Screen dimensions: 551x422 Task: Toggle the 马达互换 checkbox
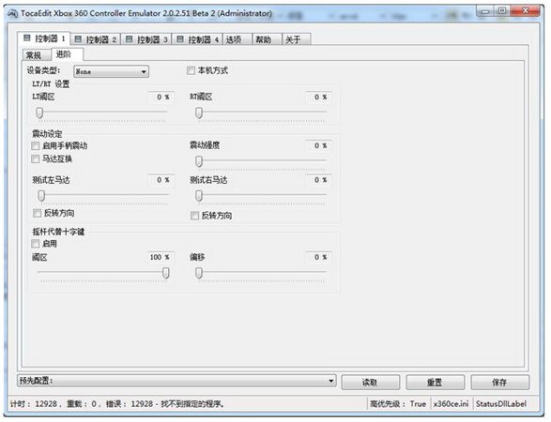pos(36,159)
